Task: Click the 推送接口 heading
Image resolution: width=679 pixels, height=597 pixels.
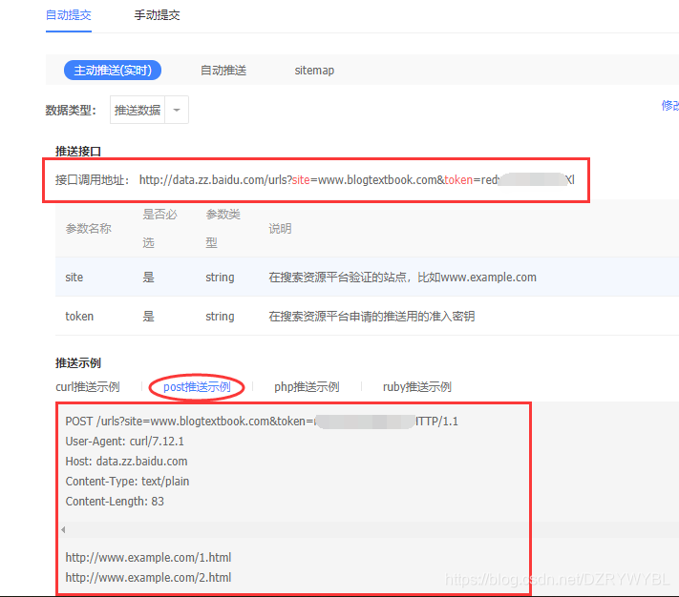Action: [x=78, y=152]
